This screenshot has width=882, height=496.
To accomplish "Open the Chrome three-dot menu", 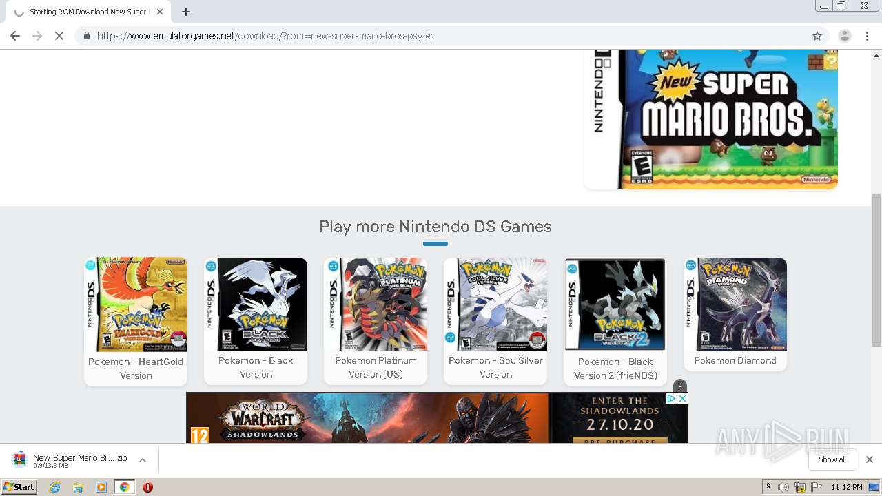I will pyautogui.click(x=866, y=36).
